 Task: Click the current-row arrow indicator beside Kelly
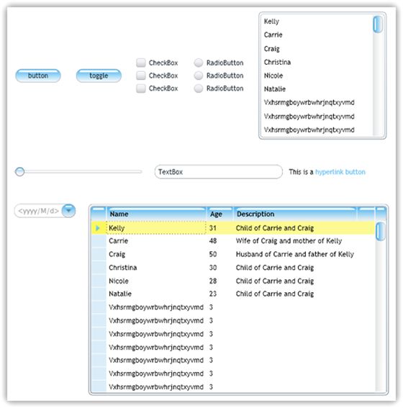pos(98,228)
